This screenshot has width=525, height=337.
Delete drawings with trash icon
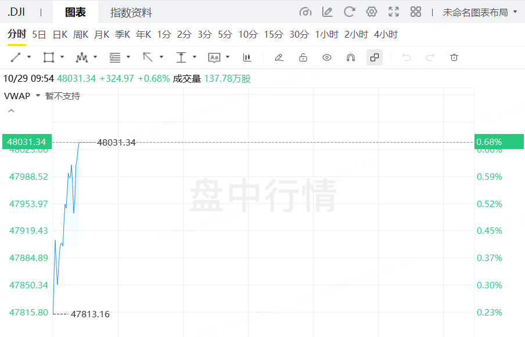(x=454, y=57)
